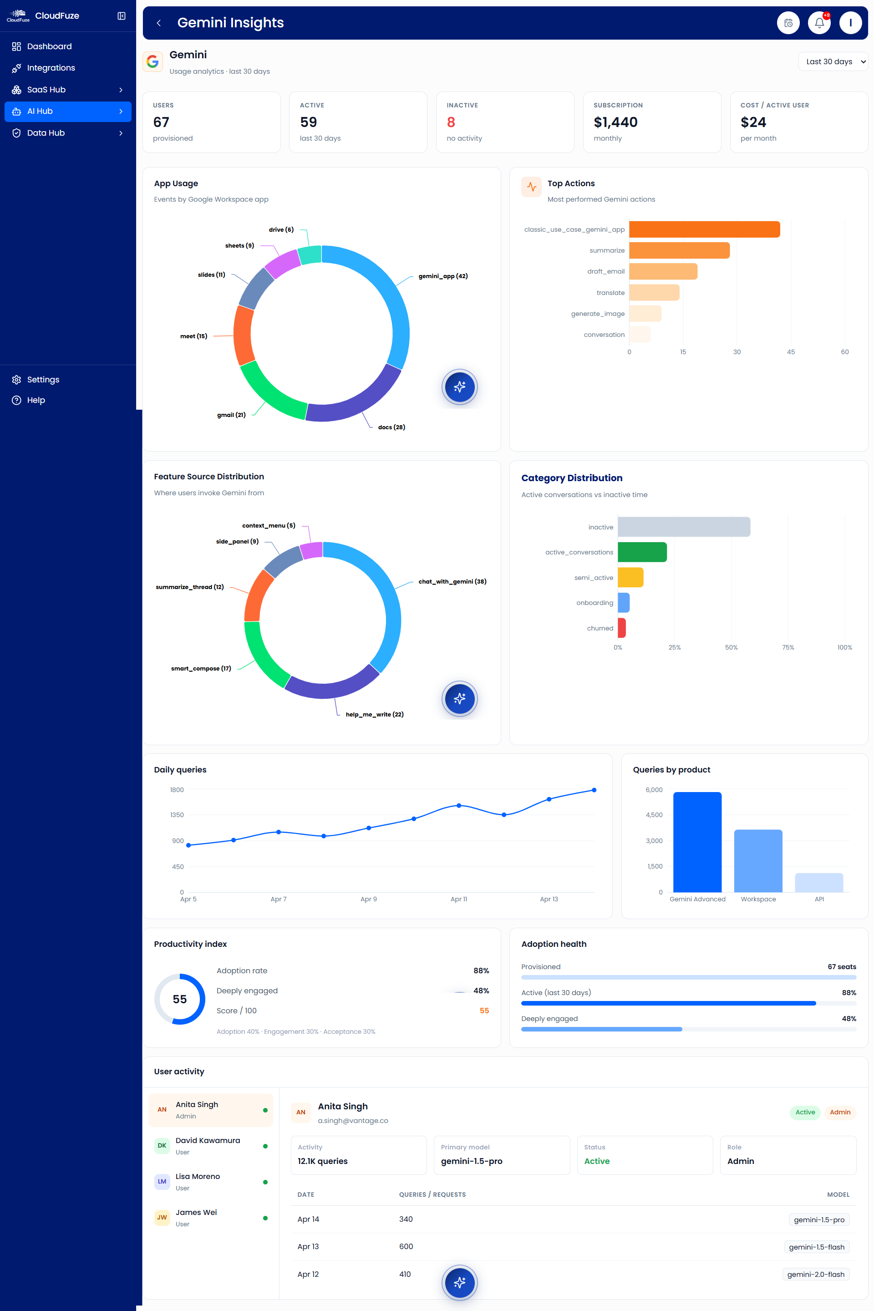Image resolution: width=874 pixels, height=1311 pixels.
Task: Select David Kawamura in the user activity list
Action: pos(211,1145)
